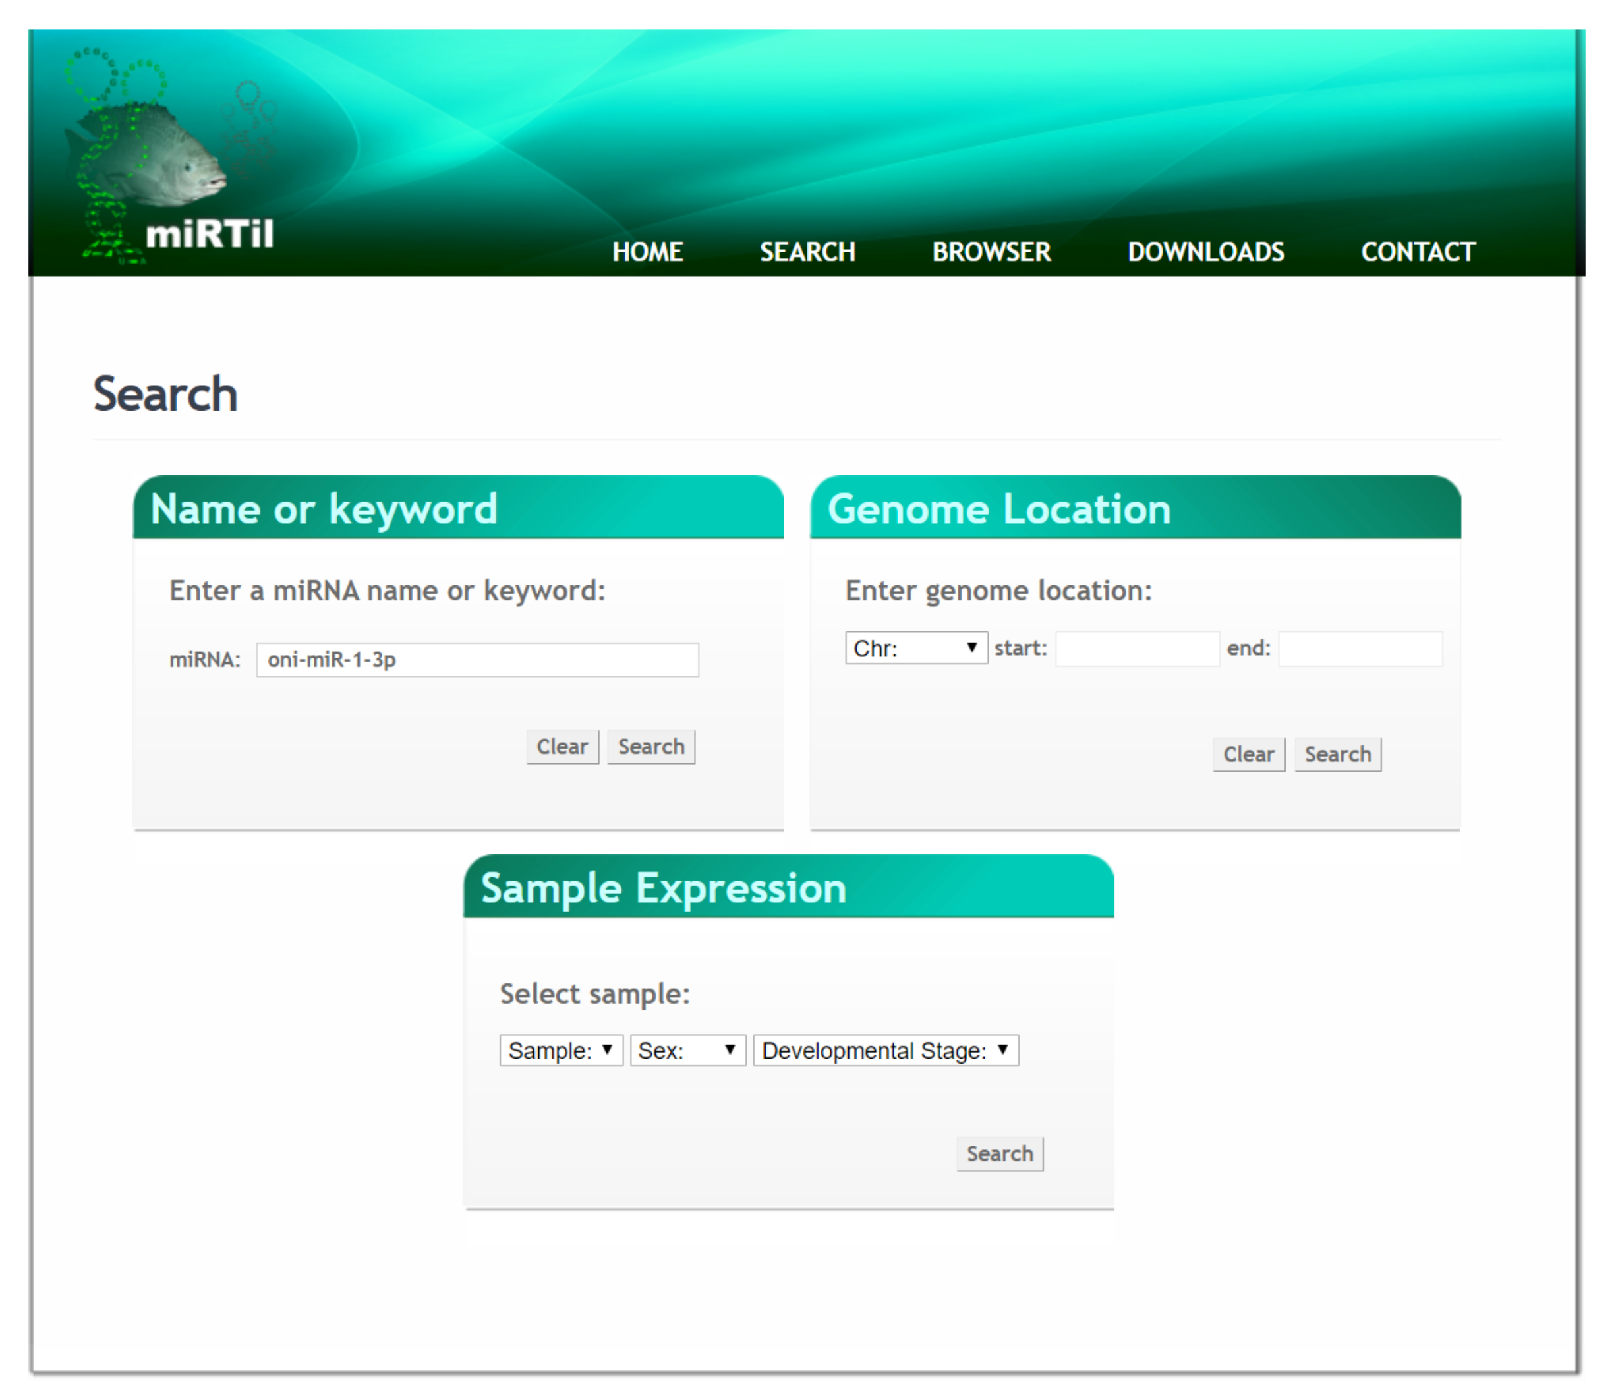This screenshot has height=1392, width=1616.
Task: Open the DOWNLOADS page
Action: tap(1205, 252)
